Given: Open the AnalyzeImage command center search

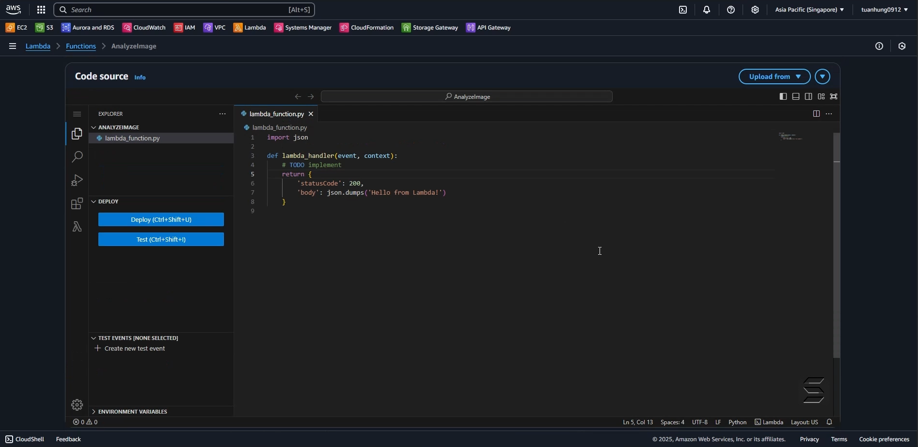Looking at the screenshot, I should 467,96.
